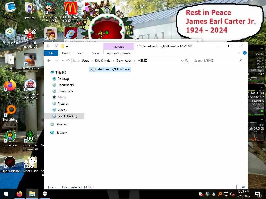The width and height of the screenshot is (266, 199).
Task: Click chevron after Downloads in breadcrumb
Action: pyautogui.click(x=135, y=61)
